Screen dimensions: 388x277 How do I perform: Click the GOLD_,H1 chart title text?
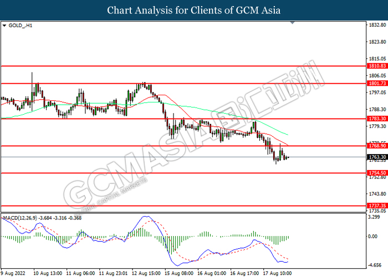point(21,25)
